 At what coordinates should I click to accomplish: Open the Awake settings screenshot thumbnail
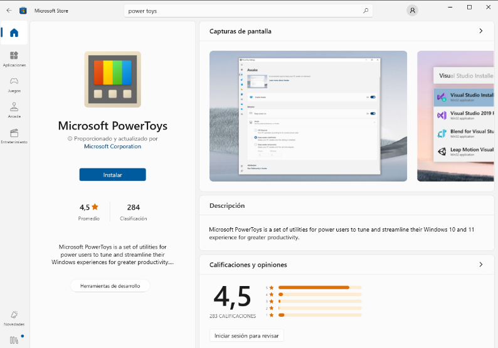(308, 116)
